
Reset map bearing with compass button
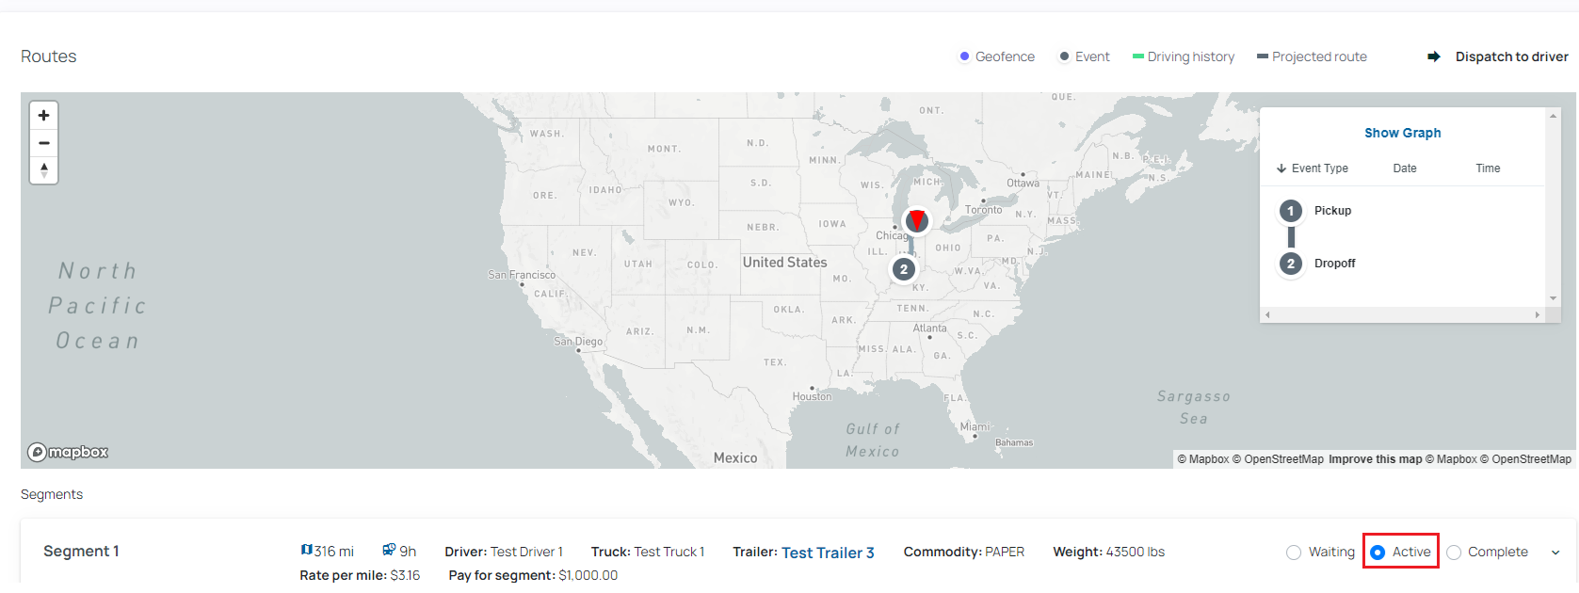43,170
